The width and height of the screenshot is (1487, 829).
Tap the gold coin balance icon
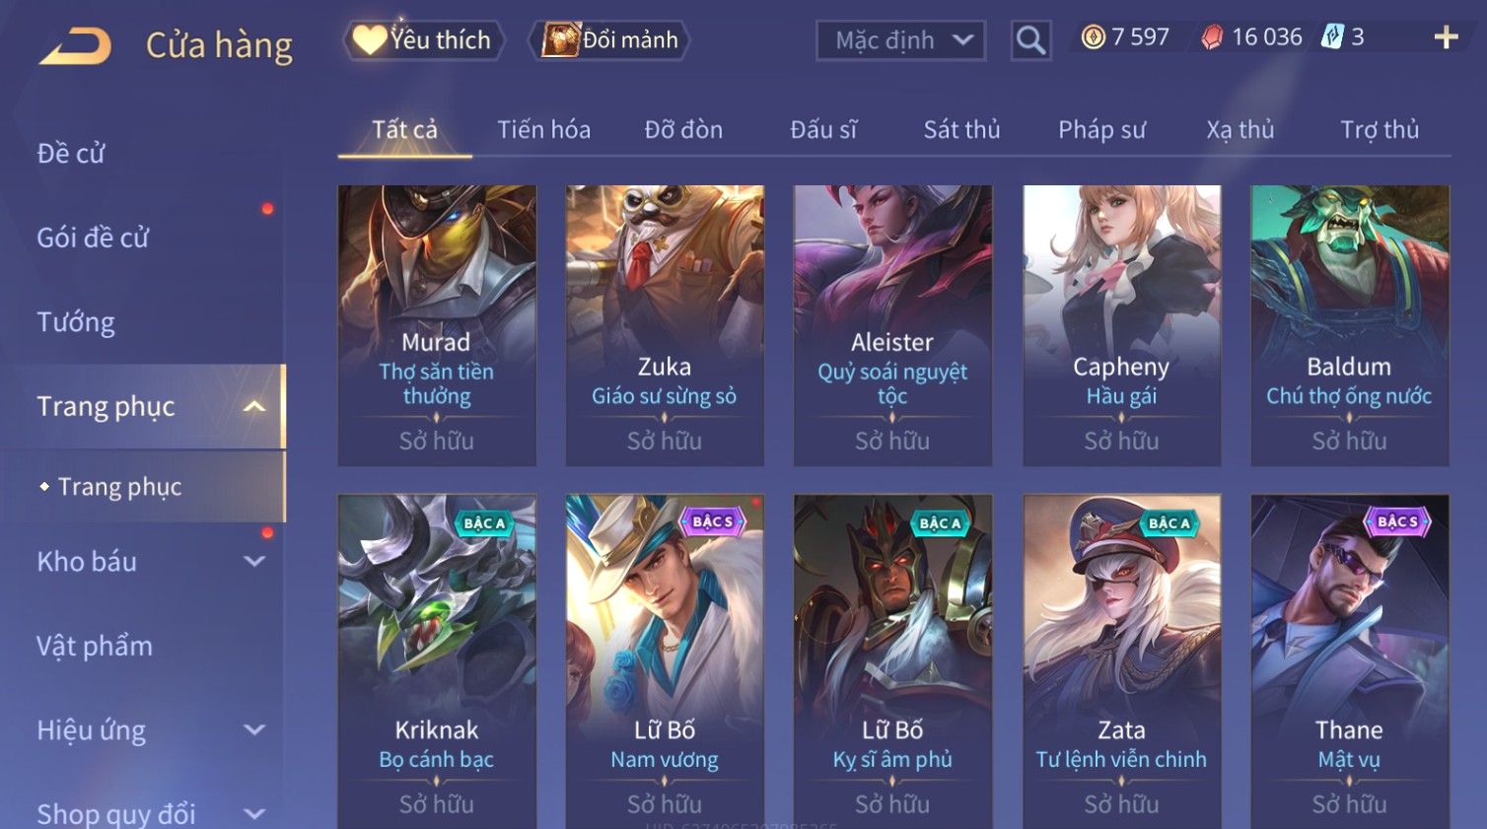click(x=1093, y=37)
